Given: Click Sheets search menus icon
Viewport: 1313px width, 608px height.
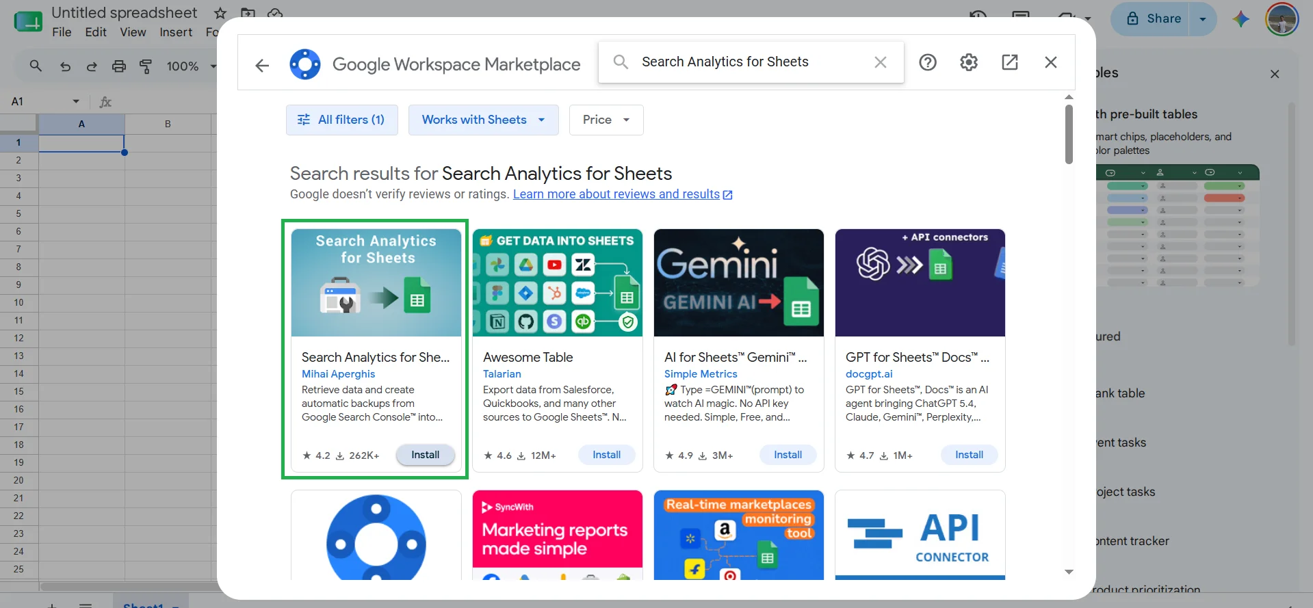Looking at the screenshot, I should tap(36, 66).
